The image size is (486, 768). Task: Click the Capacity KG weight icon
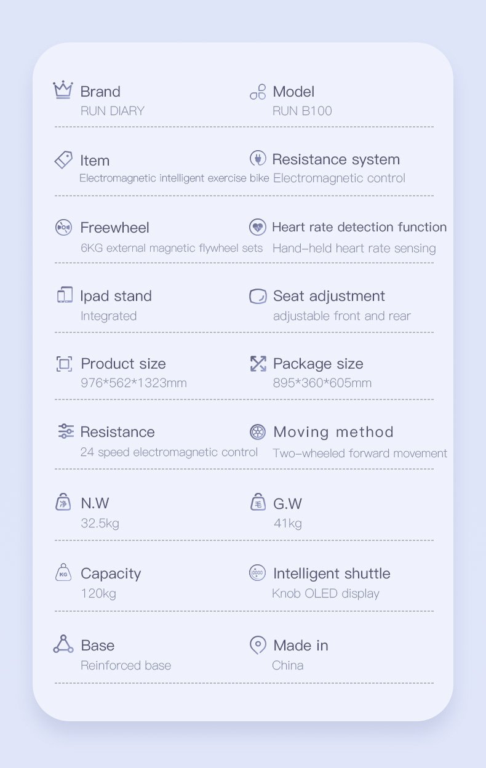tap(63, 573)
